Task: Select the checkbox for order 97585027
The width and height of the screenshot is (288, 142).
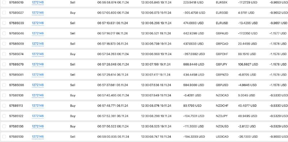Action: pyautogui.click(x=4, y=13)
